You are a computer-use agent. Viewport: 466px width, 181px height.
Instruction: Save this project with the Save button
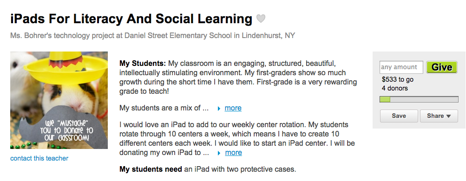[x=399, y=116]
